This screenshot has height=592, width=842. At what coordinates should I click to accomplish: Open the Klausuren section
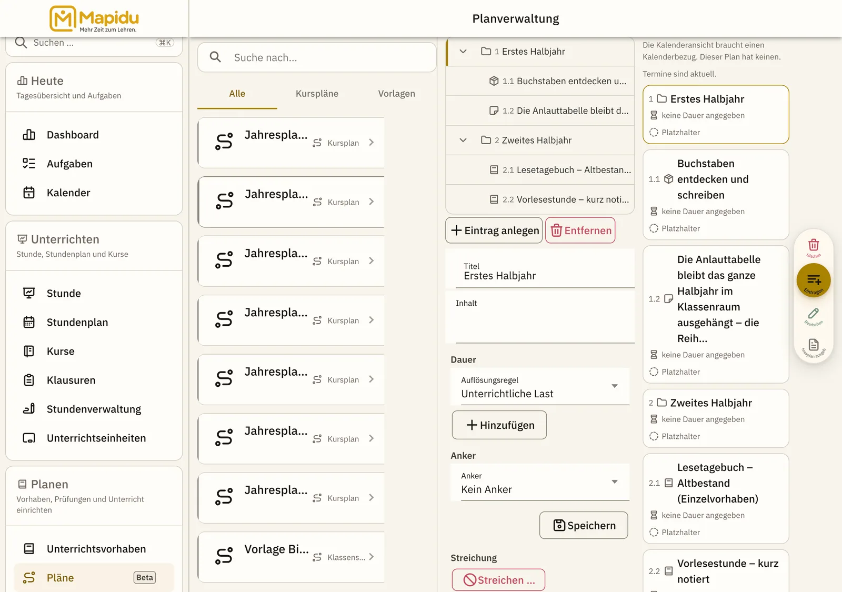coord(94,380)
